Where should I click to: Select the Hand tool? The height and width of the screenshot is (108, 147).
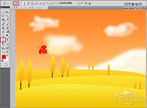[3, 52]
